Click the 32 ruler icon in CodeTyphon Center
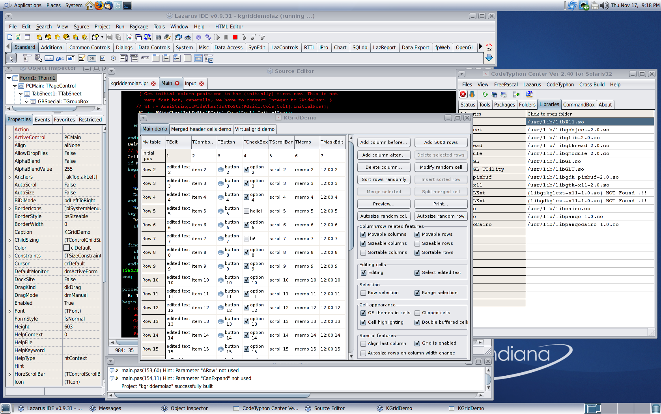The height and width of the screenshot is (414, 661). (529, 94)
